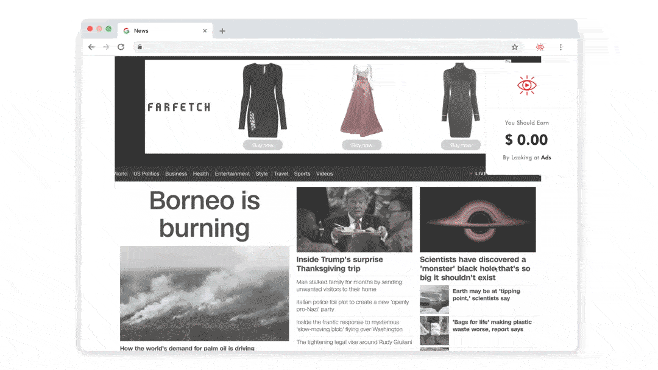658x370 pixels.
Task: Close the News tab
Action: [x=205, y=30]
